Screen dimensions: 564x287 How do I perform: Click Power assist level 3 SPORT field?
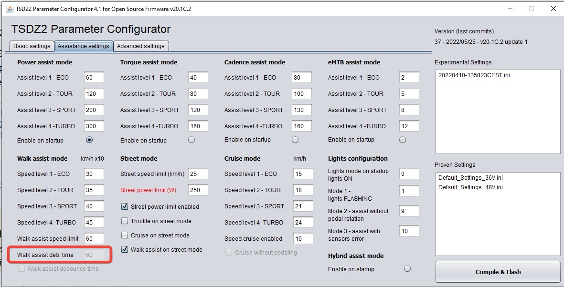[x=94, y=110]
